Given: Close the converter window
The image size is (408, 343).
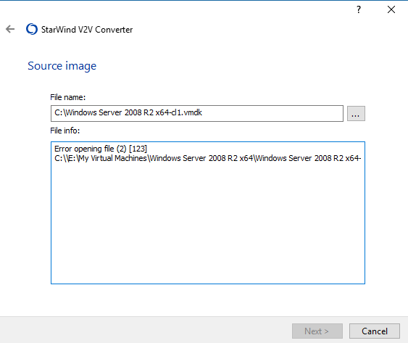Looking at the screenshot, I should pyautogui.click(x=391, y=9).
